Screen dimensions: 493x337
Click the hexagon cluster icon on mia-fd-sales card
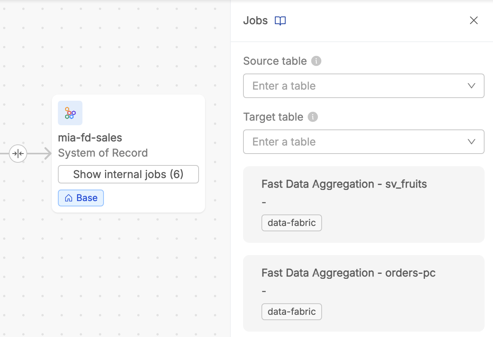coord(70,113)
